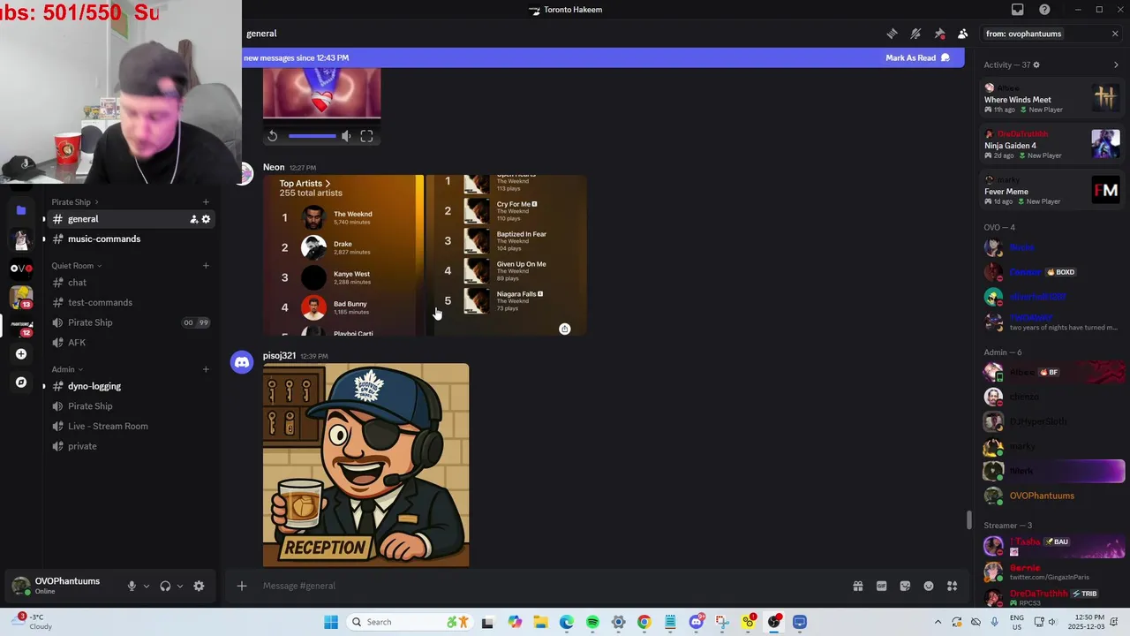Collapse the Admin category
1130x636 pixels.
(x=67, y=369)
